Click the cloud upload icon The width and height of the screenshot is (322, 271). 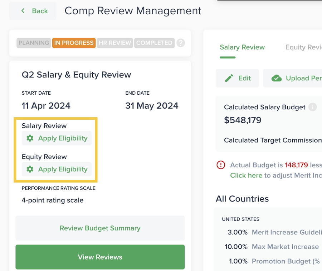pyautogui.click(x=277, y=78)
